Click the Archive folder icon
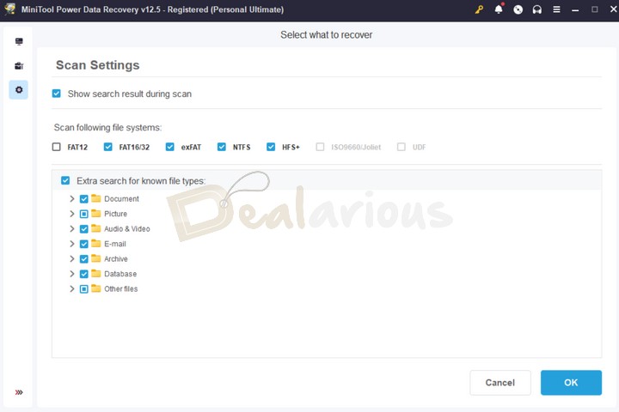619x412 pixels. (x=96, y=258)
